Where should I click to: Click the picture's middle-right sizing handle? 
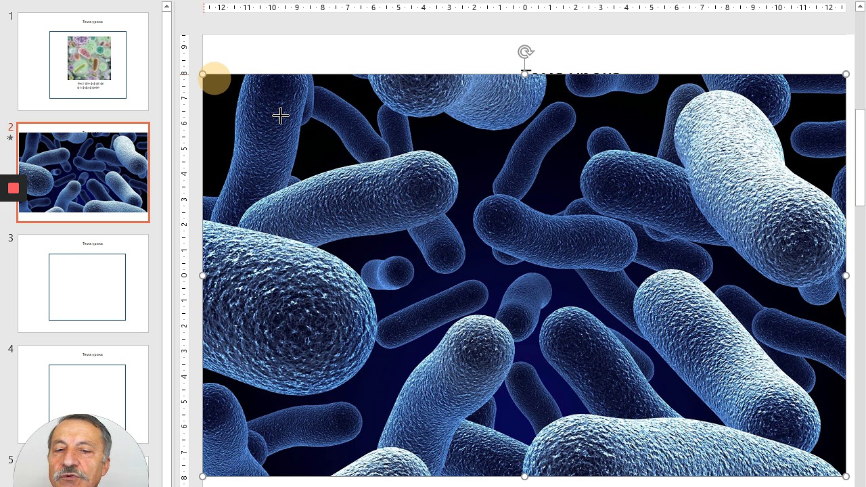[846, 275]
